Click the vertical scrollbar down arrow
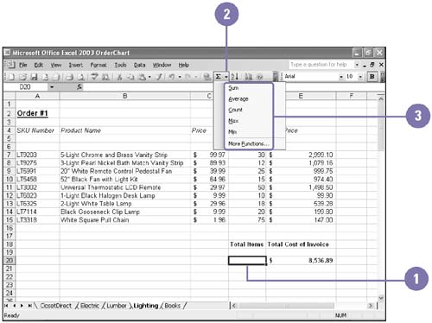This screenshot has width=432, height=323. pyautogui.click(x=381, y=298)
